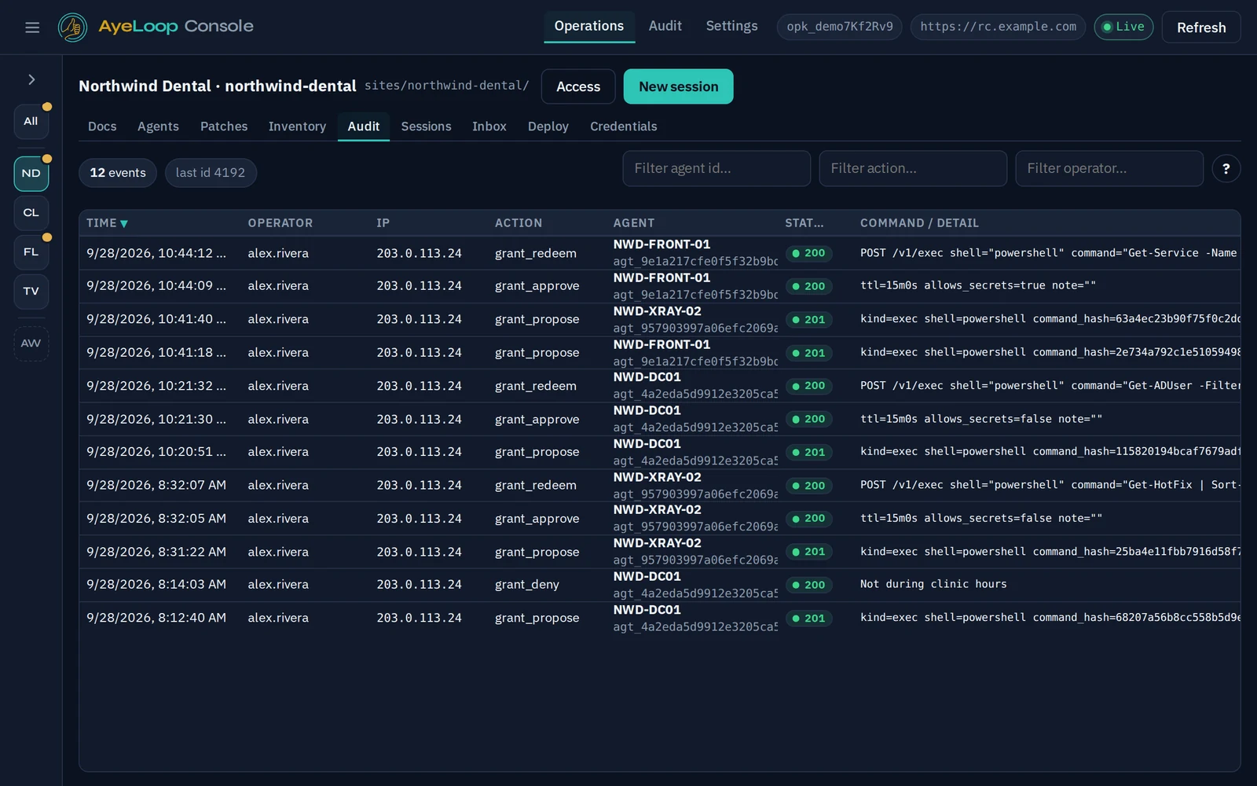Image resolution: width=1257 pixels, height=786 pixels.
Task: Sort by the TIME column header
Action: pos(108,223)
